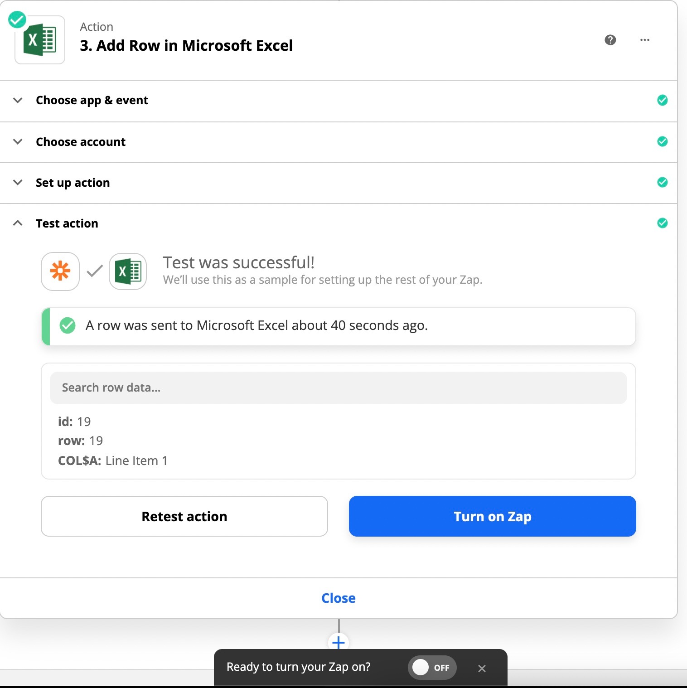Click the Turn on Zap button
Screen dimensions: 687x688
click(492, 516)
